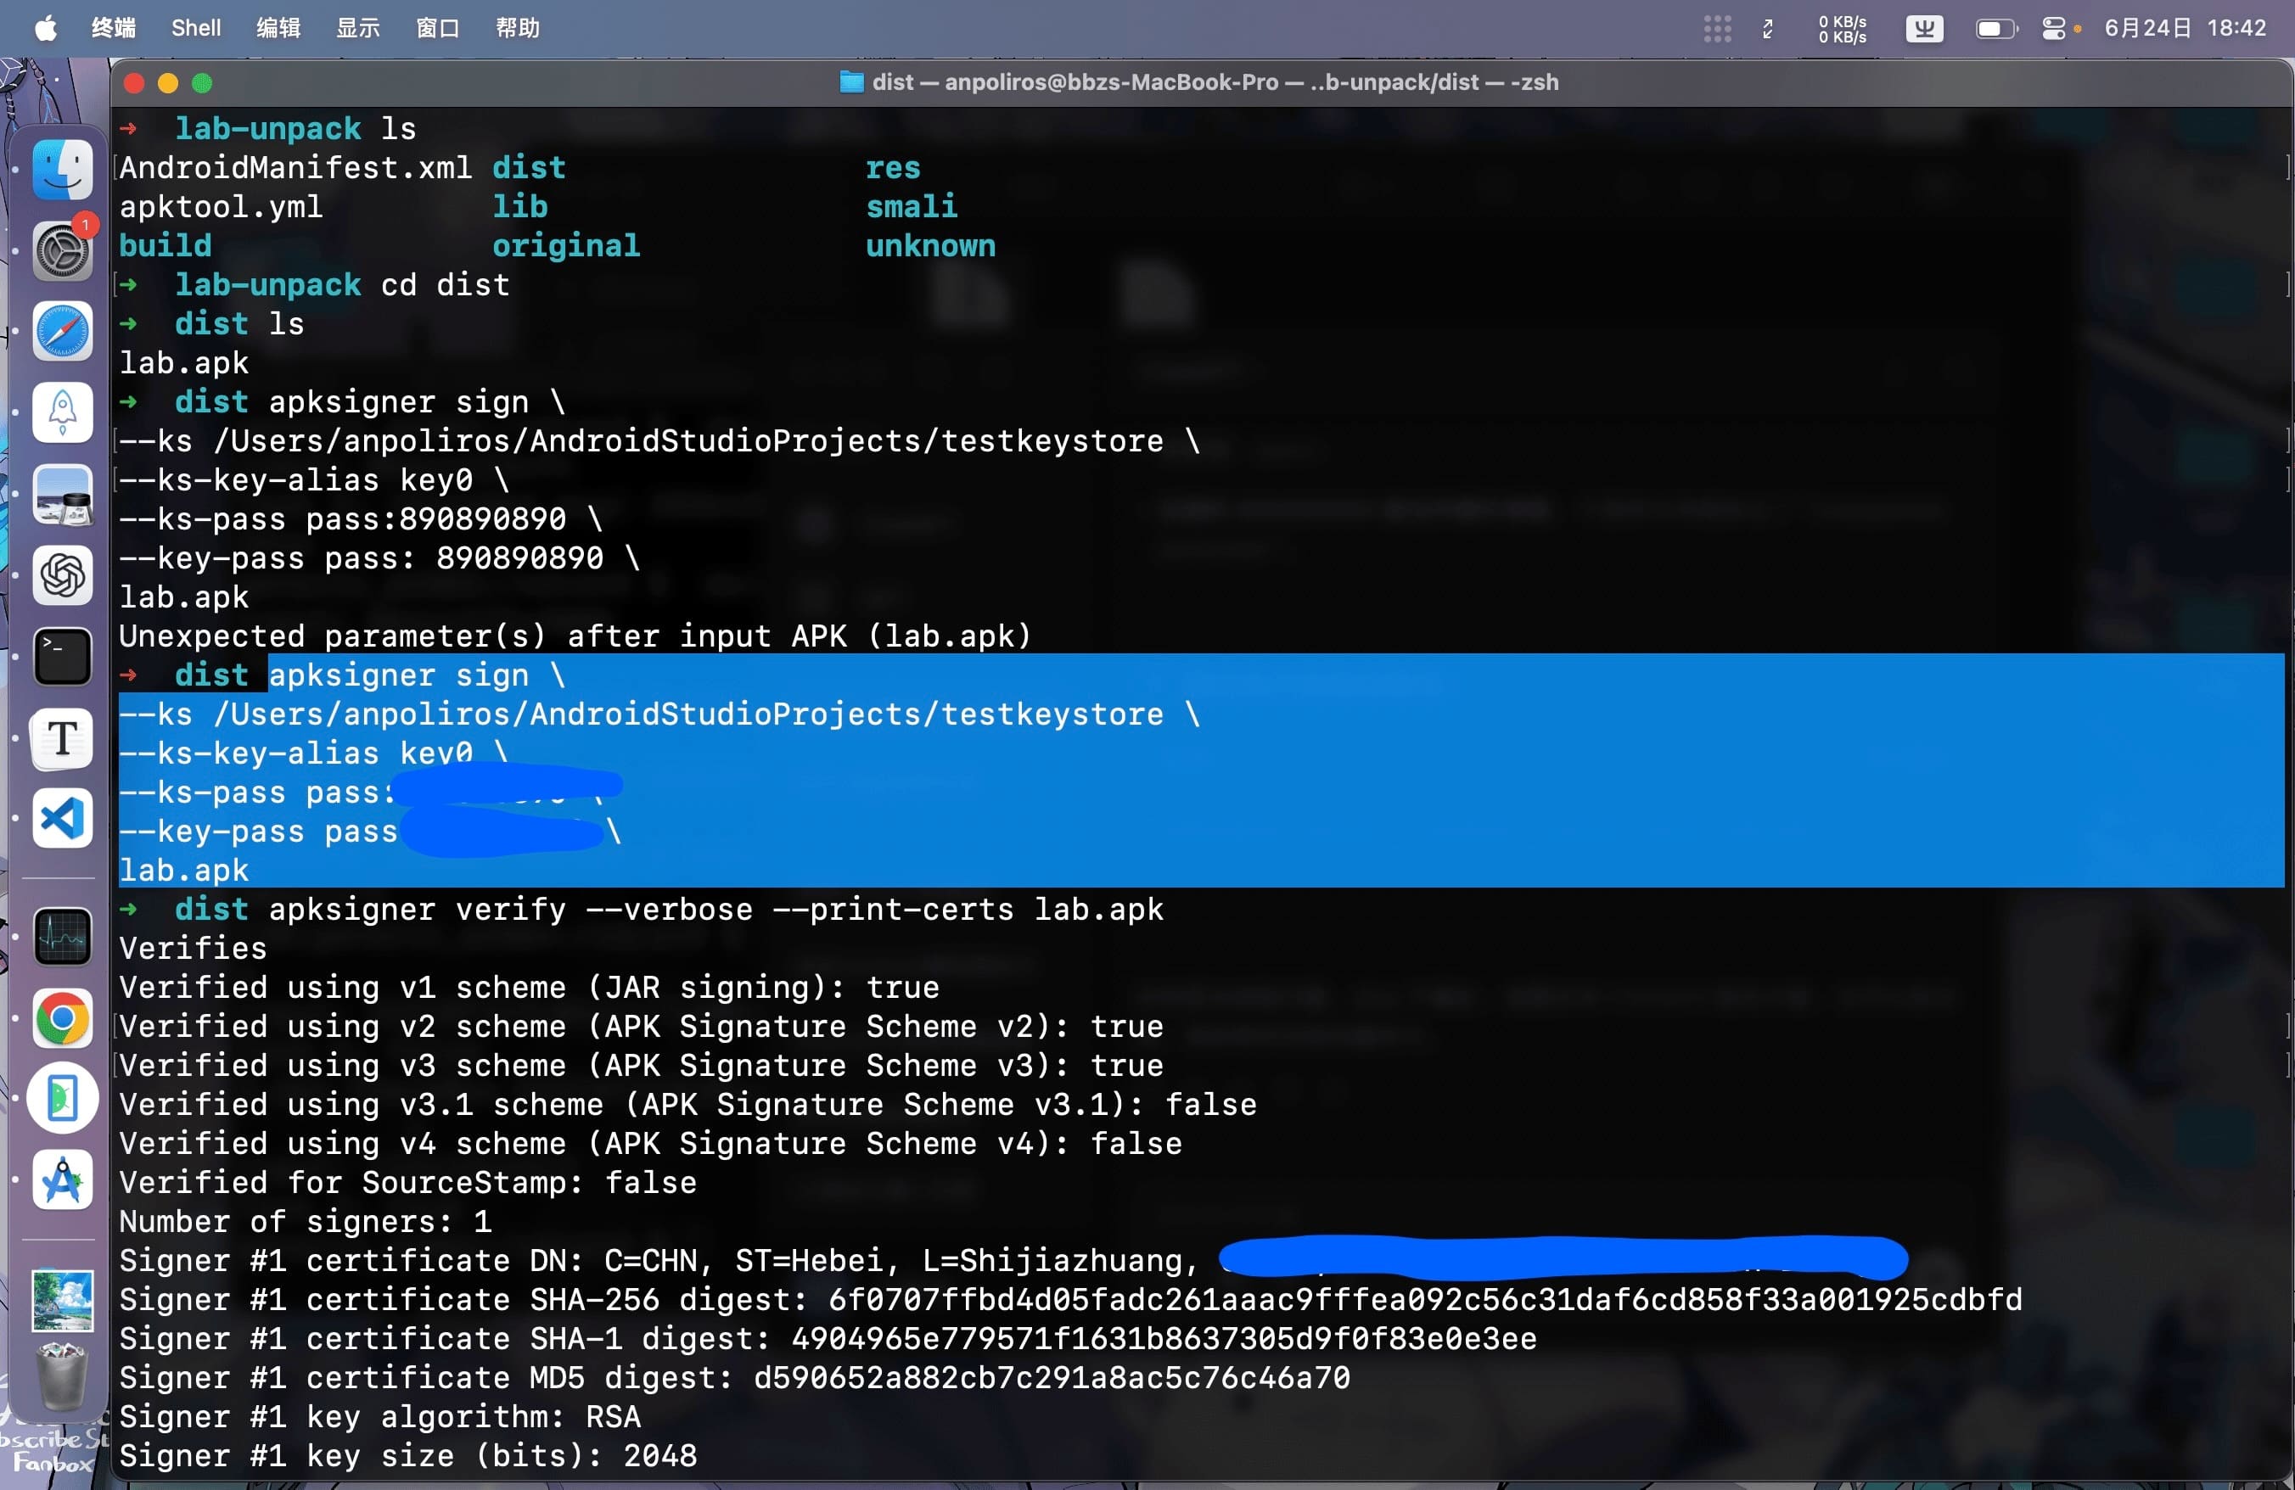2295x1490 pixels.
Task: Open ChatGPT app in dock
Action: click(x=63, y=575)
